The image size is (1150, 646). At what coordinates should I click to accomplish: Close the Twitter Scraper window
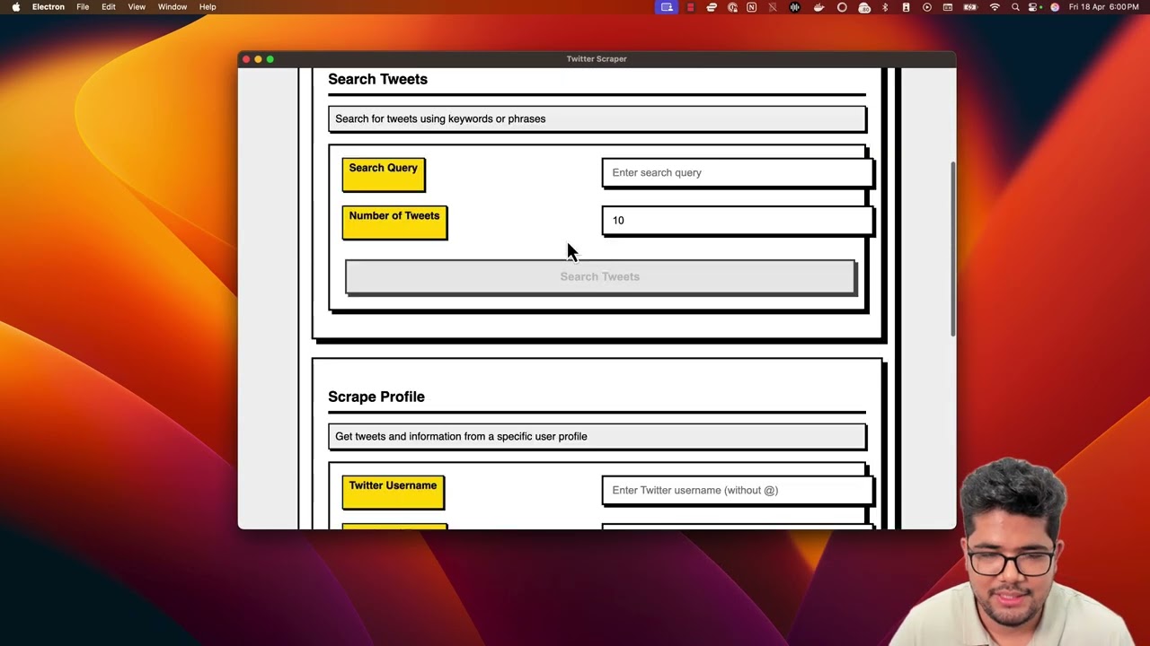[x=246, y=59]
